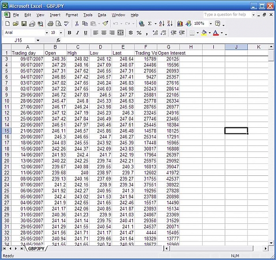
Task: Apply red font color
Action: click(x=216, y=33)
